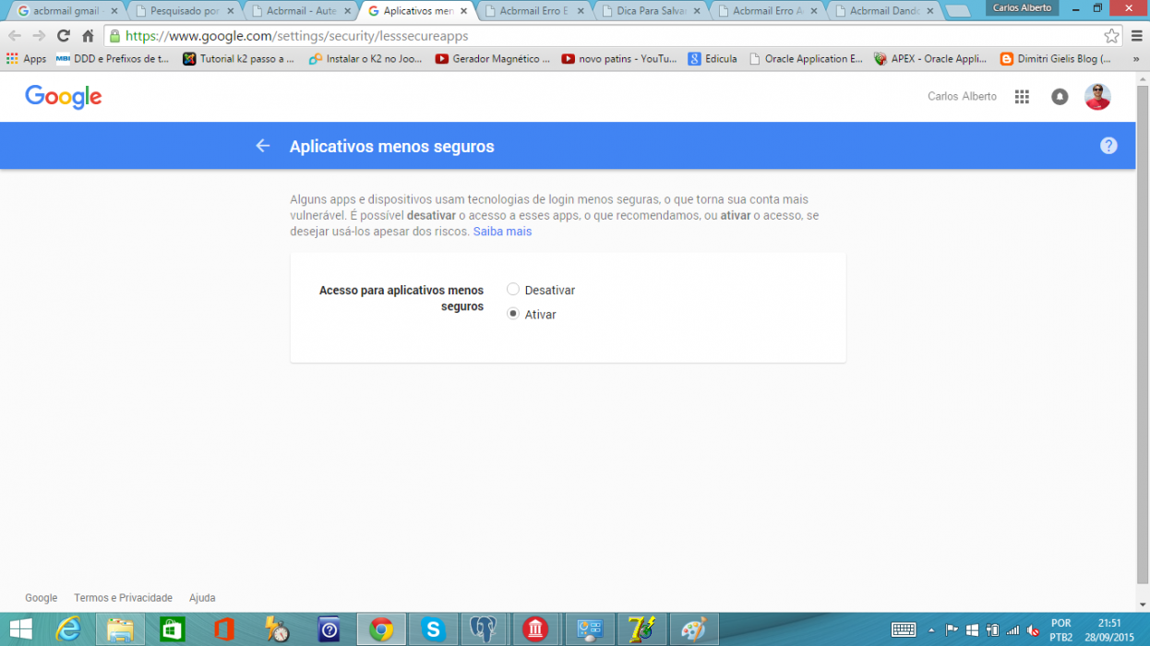
Task: Open the on-screen keyboard tray icon
Action: pyautogui.click(x=904, y=629)
